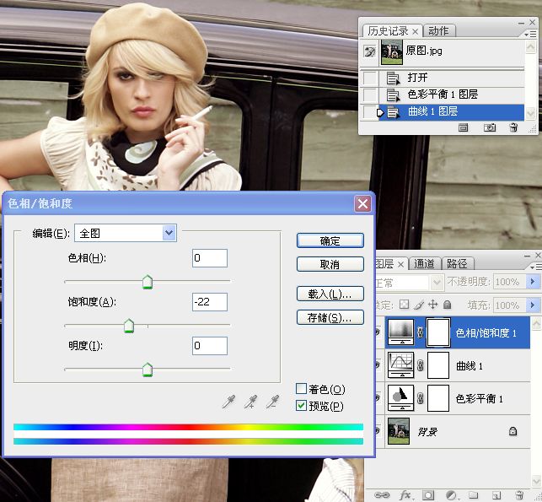
Task: Click delete layer trash icon
Action: [x=519, y=495]
